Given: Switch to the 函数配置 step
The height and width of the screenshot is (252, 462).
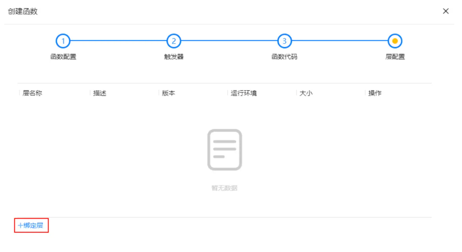Looking at the screenshot, I should tap(63, 56).
